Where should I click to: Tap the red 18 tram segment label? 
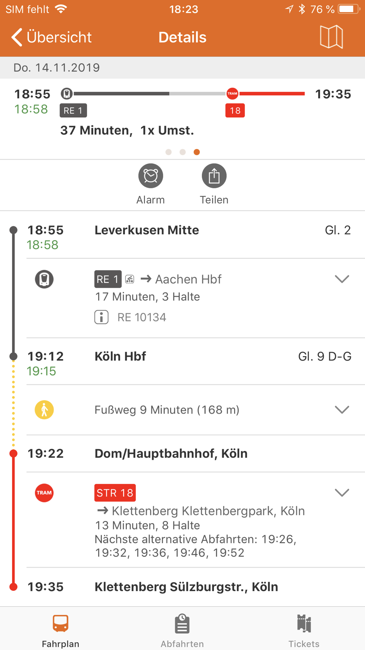235,110
